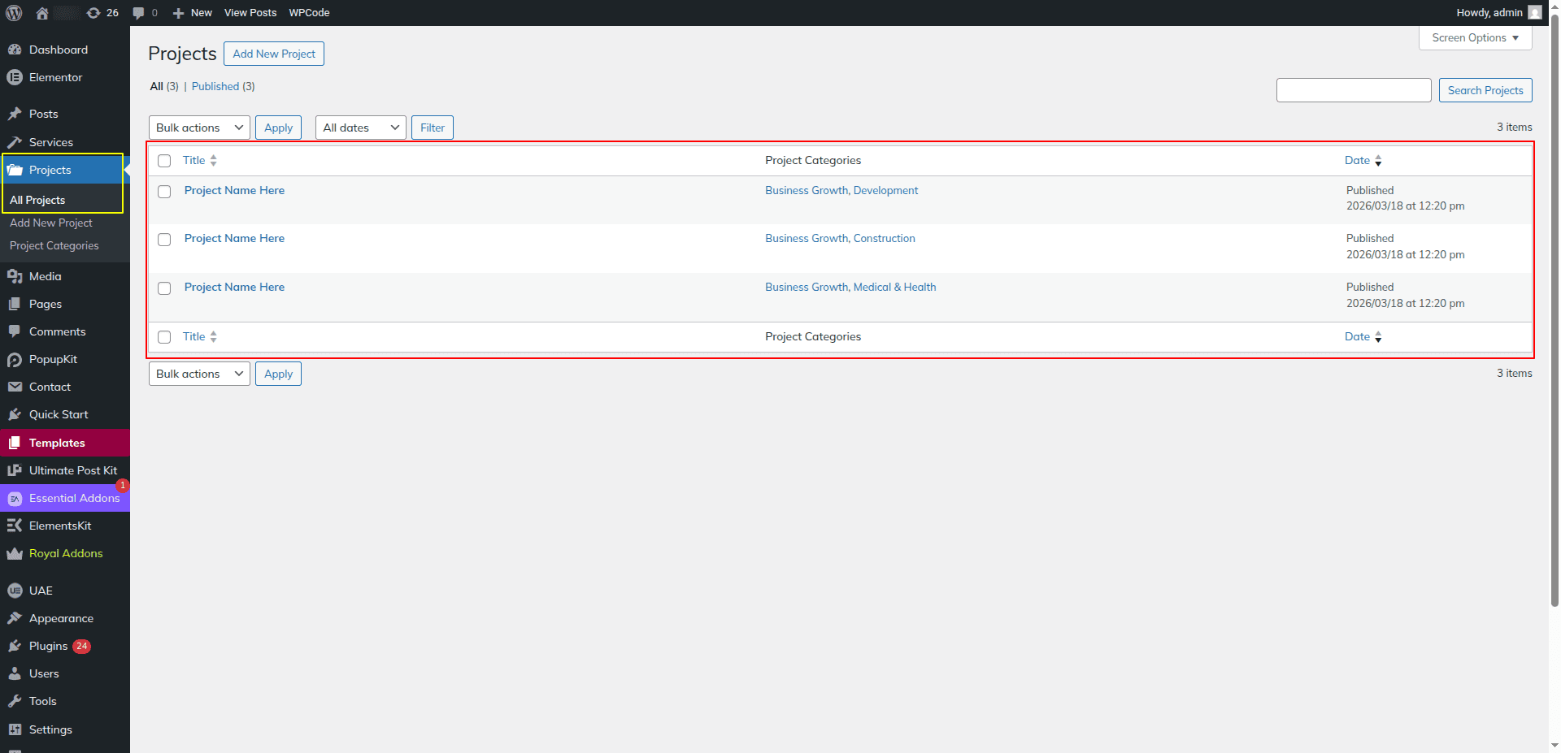Open the WordPress logo menu
The height and width of the screenshot is (753, 1561).
[14, 13]
